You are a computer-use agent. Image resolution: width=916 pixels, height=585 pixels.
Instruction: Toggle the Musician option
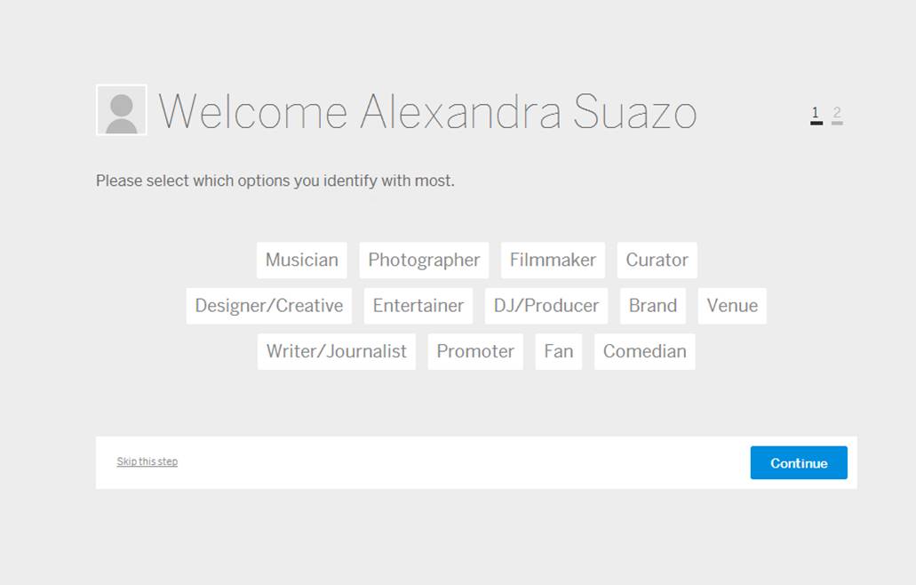(302, 260)
